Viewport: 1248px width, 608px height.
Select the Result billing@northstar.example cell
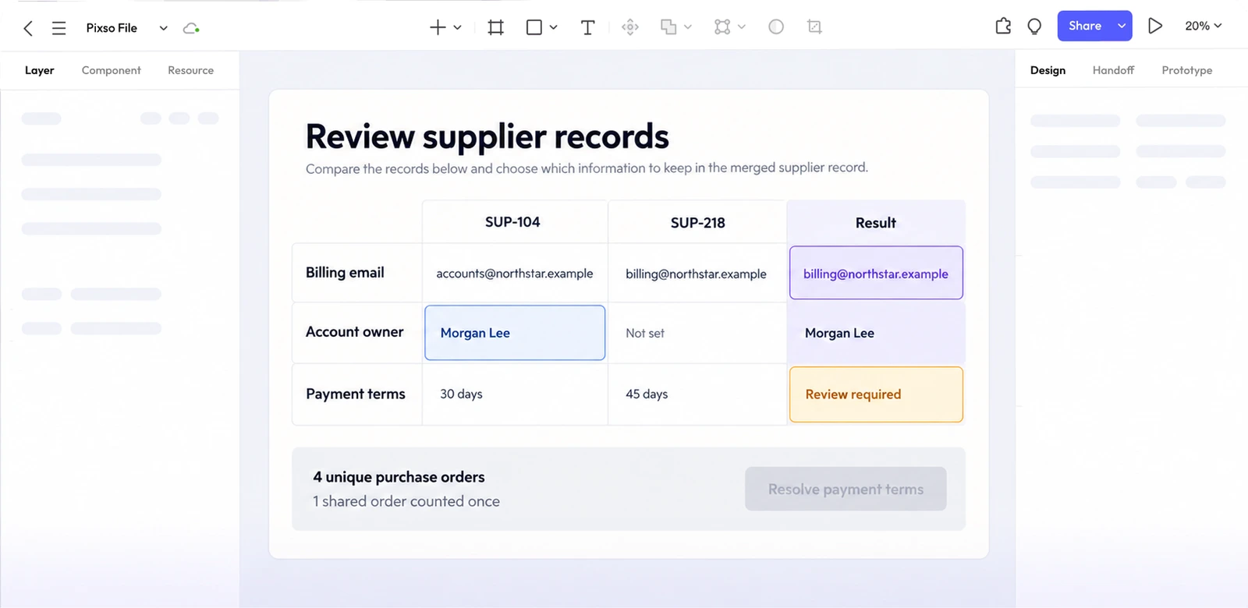pos(876,273)
